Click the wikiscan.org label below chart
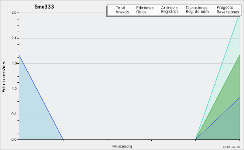 122,146
